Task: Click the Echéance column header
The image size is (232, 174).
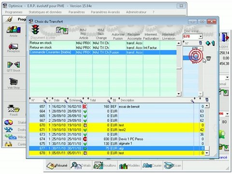Action: 75,100
